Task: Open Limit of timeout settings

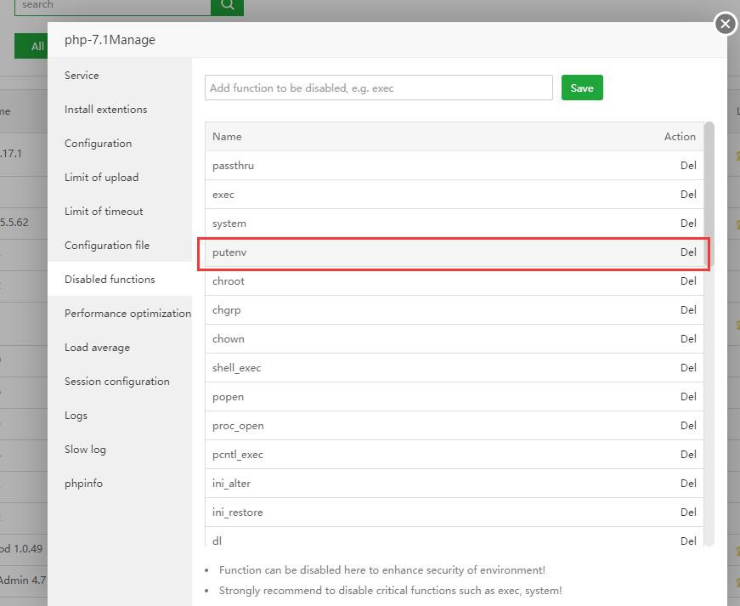Action: (104, 212)
